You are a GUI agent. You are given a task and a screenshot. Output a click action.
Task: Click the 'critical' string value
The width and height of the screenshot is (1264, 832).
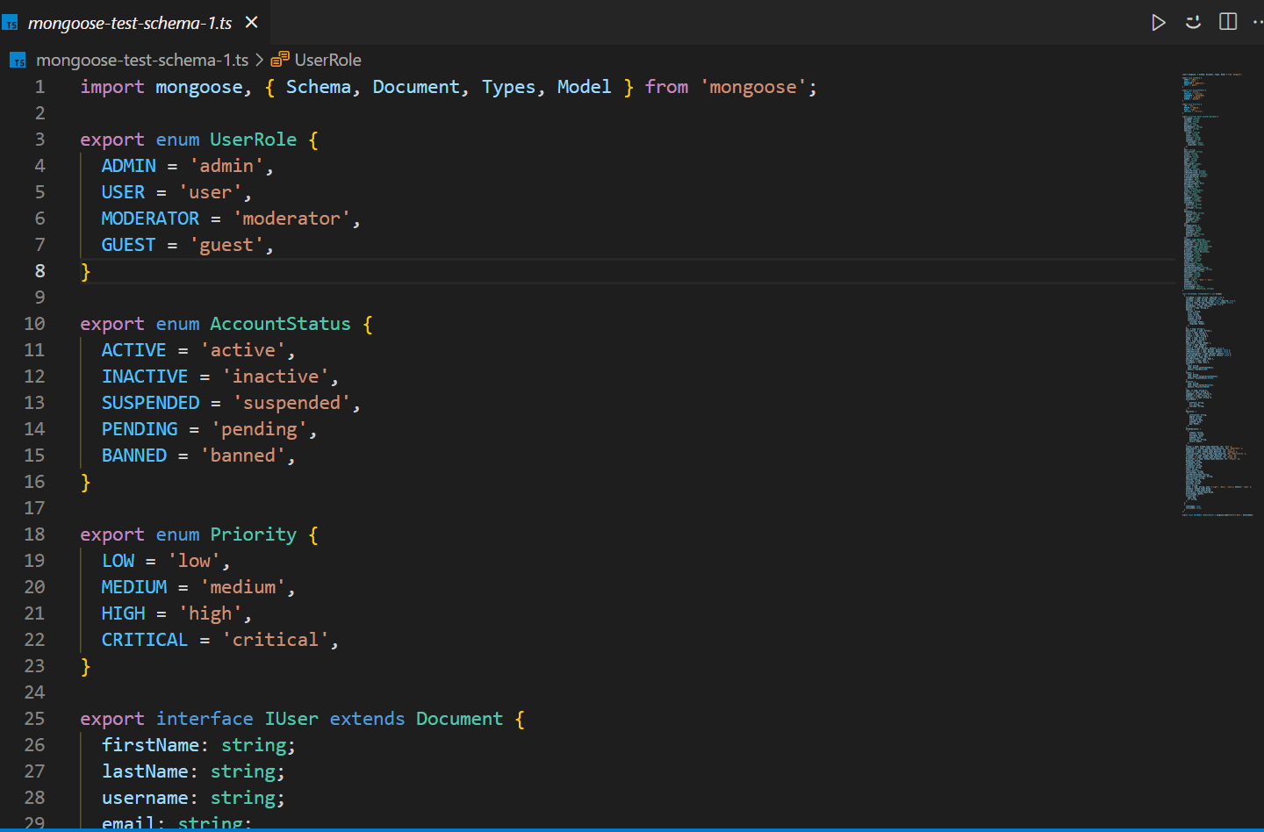[x=275, y=640]
